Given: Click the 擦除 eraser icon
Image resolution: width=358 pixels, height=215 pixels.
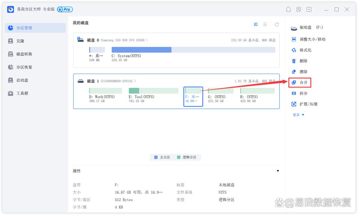Looking at the screenshot, I should click(294, 72).
